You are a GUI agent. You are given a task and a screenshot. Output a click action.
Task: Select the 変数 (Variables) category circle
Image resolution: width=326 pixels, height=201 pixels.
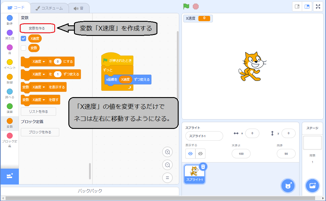coord(9,121)
